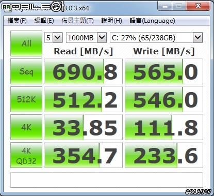The image size is (214, 196).
Task: Run all benchmarks with the All button
Action: pos(26,43)
